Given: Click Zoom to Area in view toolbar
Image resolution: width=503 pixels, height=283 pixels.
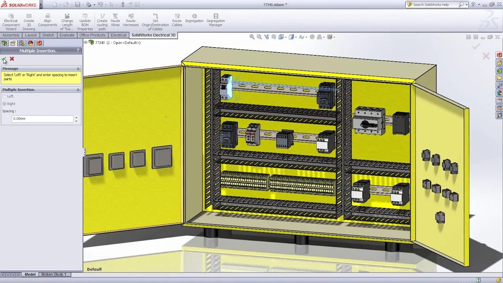Looking at the screenshot, I should pos(259,37).
